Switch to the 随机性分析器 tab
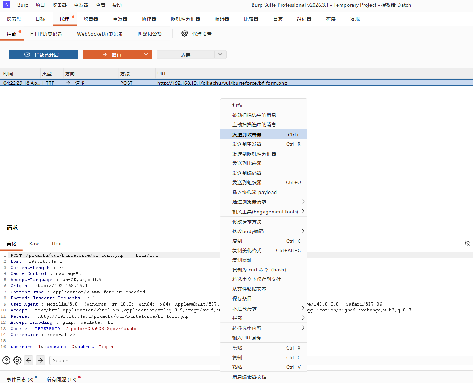This screenshot has height=383, width=473. [x=185, y=19]
